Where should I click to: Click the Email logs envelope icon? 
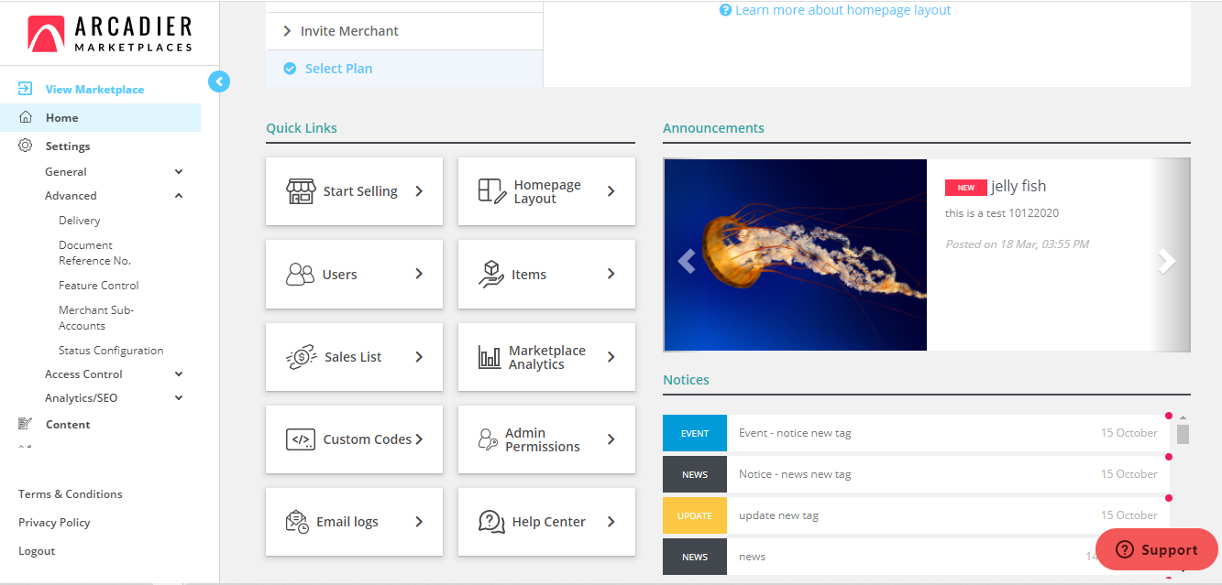297,522
